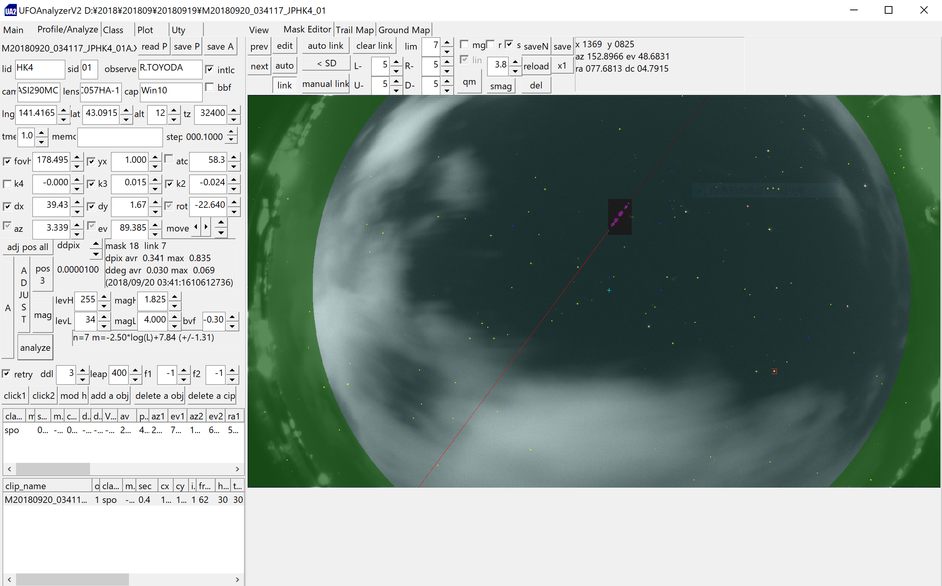Decrease the leap value spinner
Viewport: 942px width, 586px height.
click(x=135, y=379)
